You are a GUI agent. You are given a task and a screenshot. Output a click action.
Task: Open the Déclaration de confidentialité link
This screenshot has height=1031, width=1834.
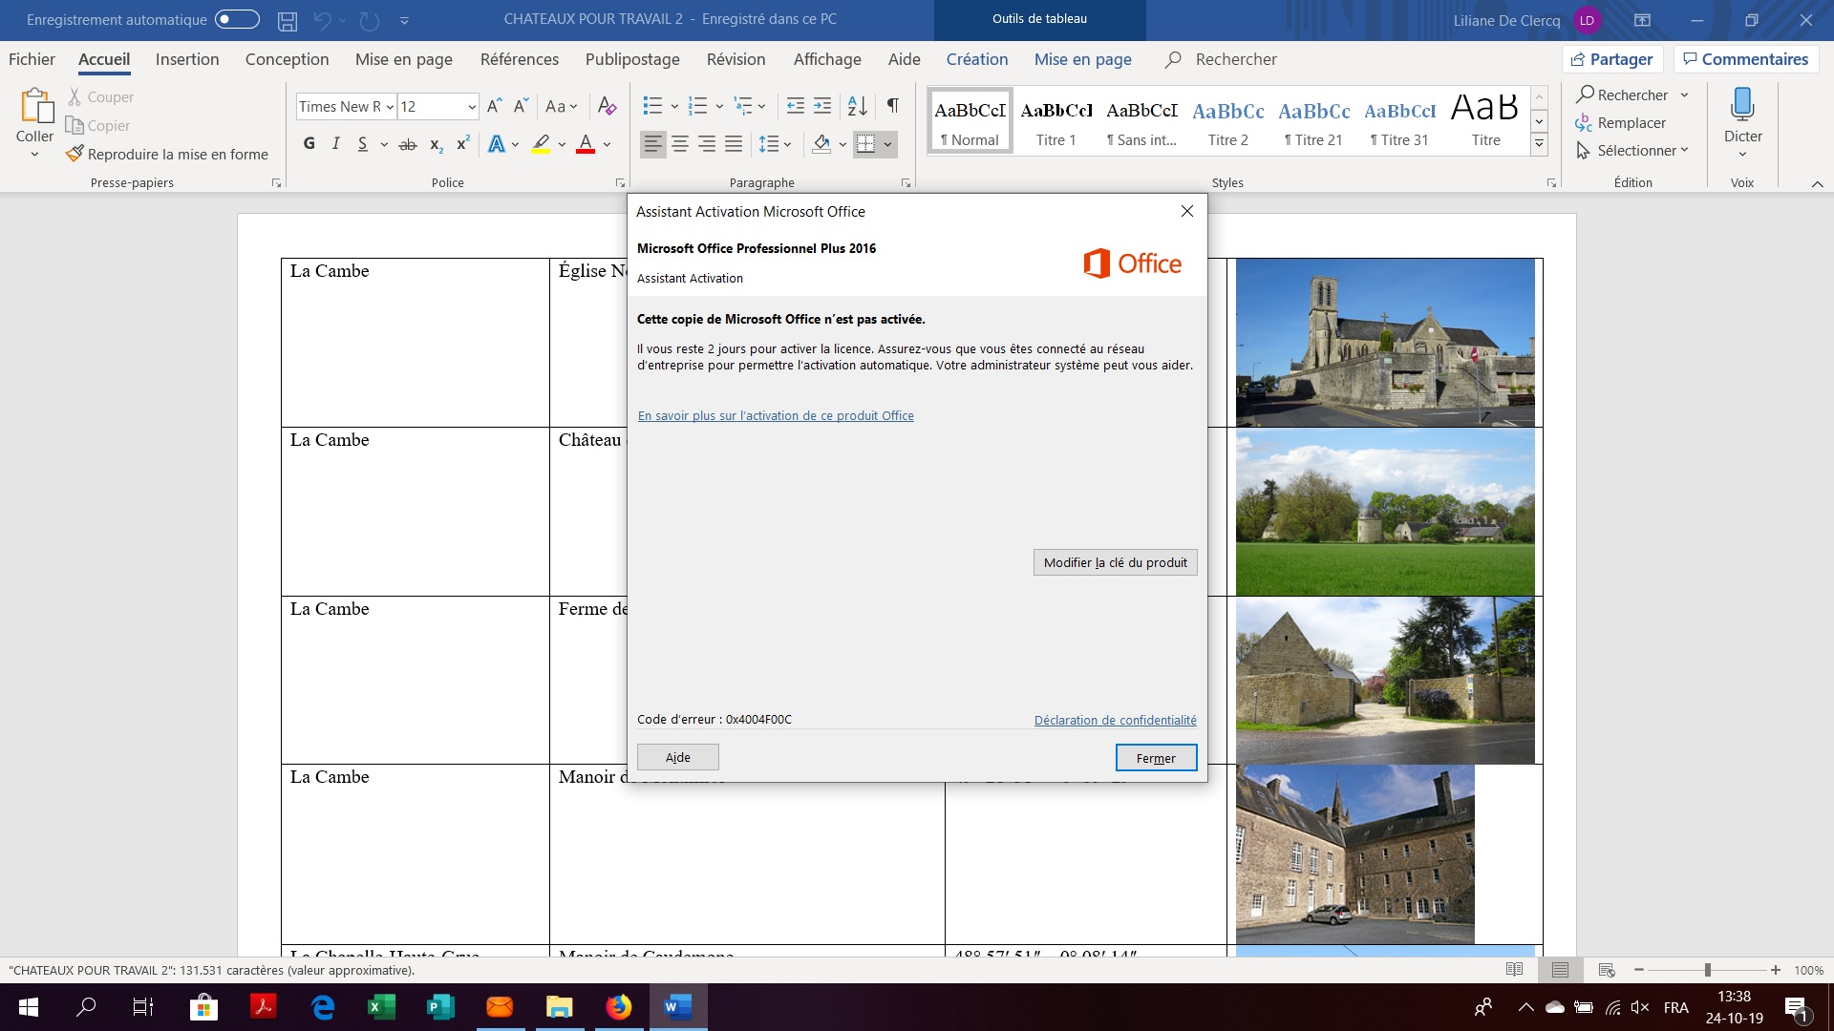pyautogui.click(x=1115, y=720)
